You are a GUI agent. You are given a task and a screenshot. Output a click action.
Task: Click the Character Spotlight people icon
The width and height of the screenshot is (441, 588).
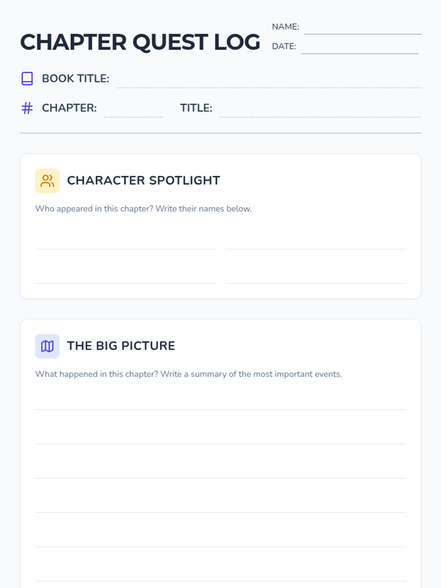point(47,181)
